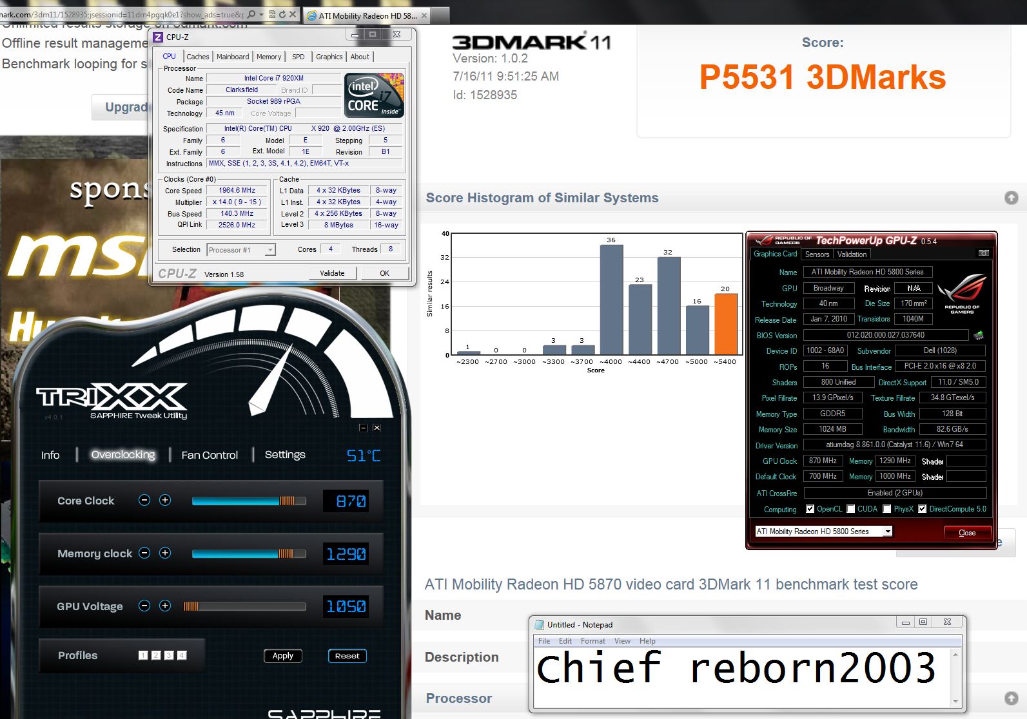This screenshot has width=1027, height=719.
Task: Increase Memory clock with plus button
Action: [165, 553]
